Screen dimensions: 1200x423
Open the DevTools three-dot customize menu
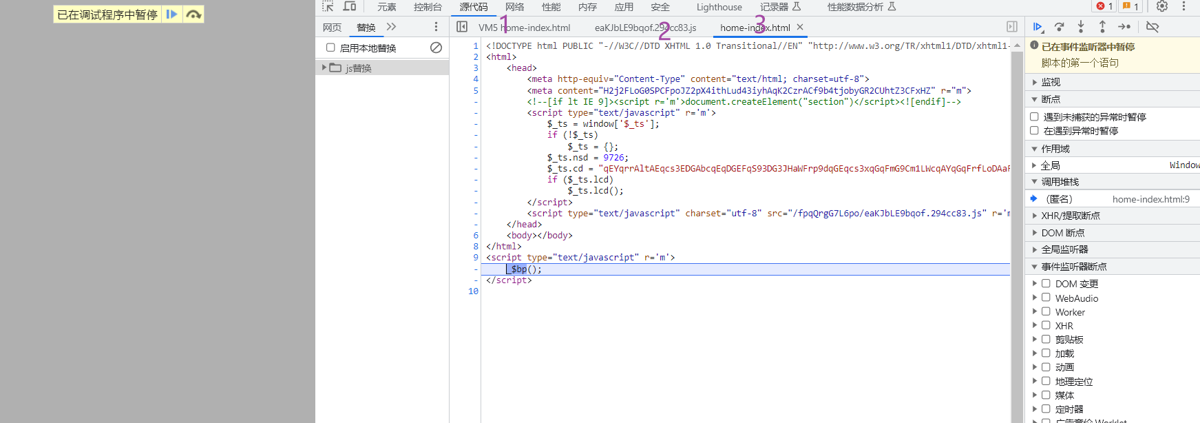(x=1184, y=6)
